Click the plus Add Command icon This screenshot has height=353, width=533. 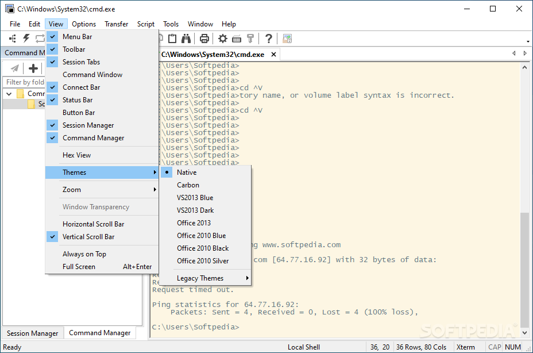click(x=33, y=68)
